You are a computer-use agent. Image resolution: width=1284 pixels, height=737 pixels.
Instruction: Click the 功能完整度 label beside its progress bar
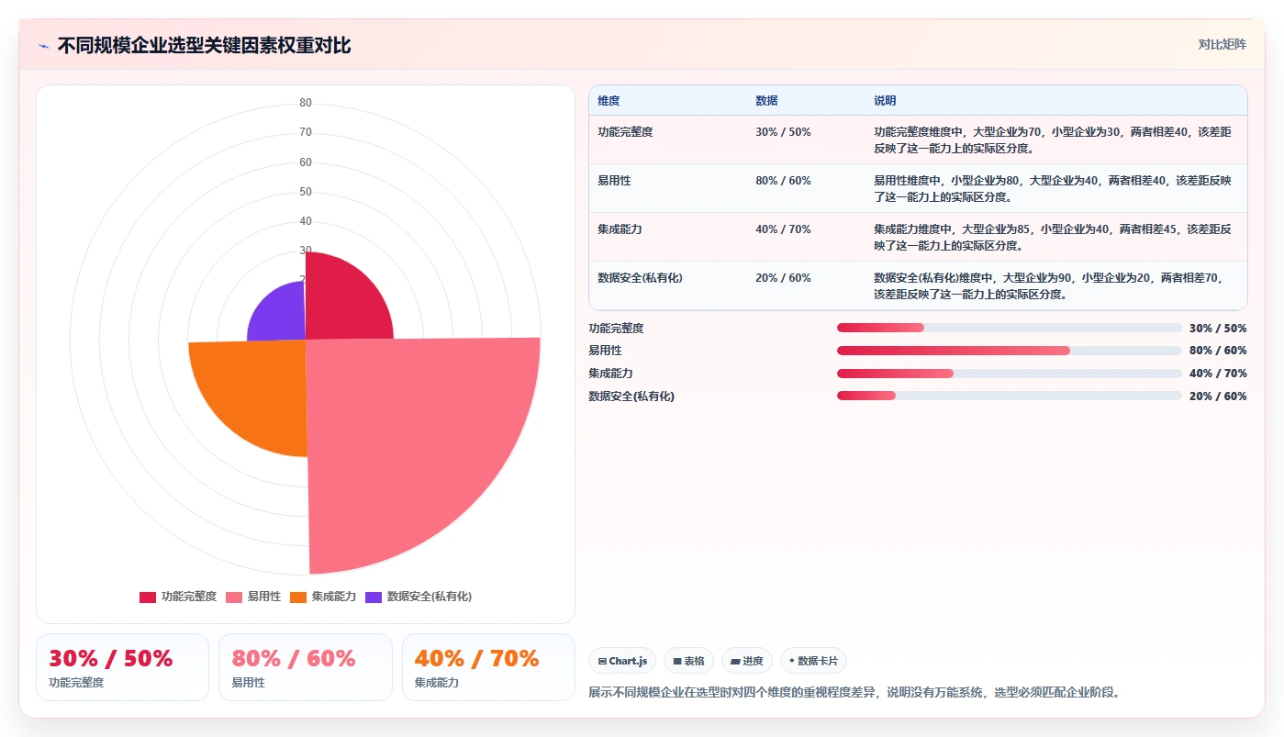click(x=616, y=328)
